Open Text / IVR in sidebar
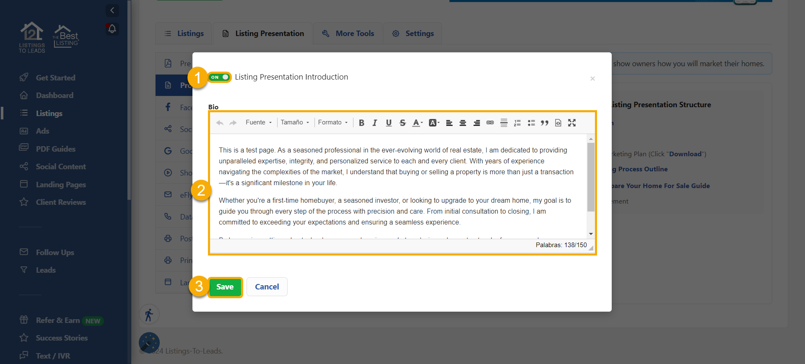The image size is (805, 364). (x=44, y=356)
